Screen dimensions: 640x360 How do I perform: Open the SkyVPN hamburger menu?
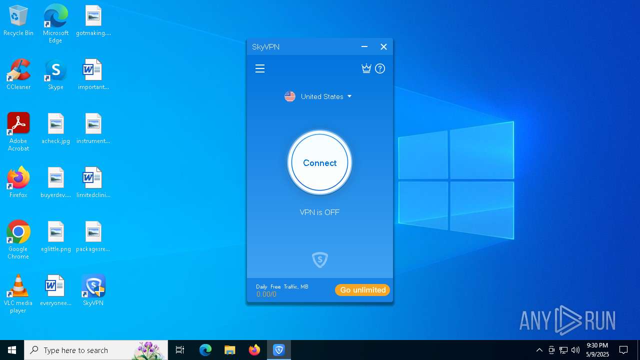pos(260,68)
